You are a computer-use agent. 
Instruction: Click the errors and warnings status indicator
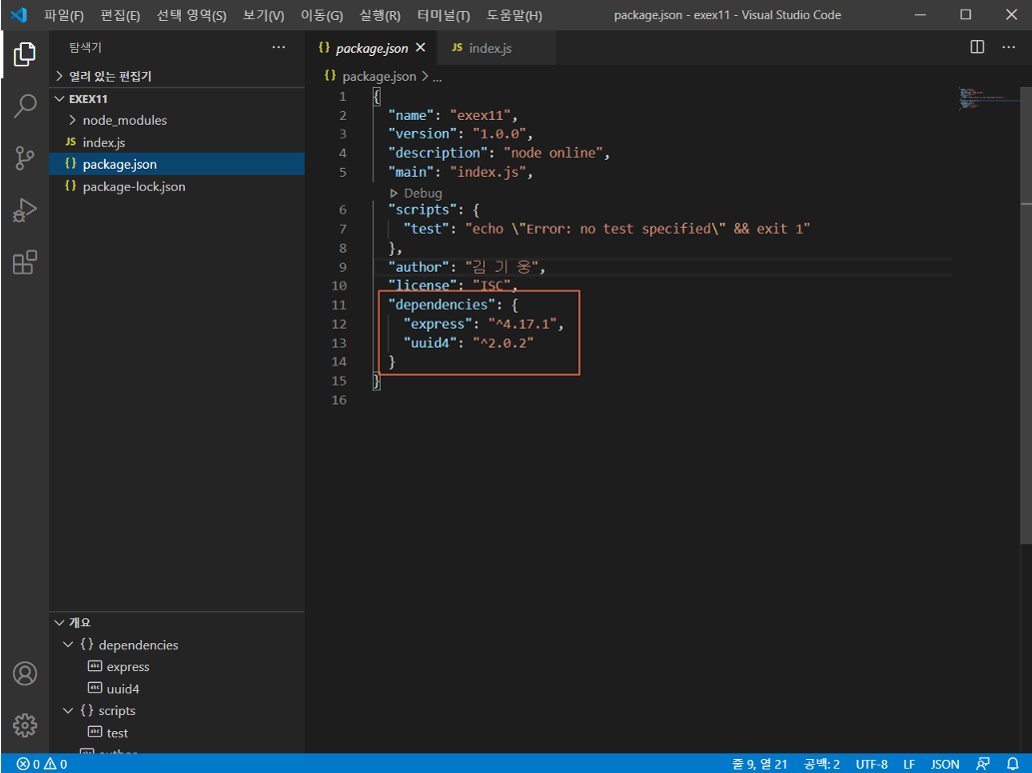(42, 764)
